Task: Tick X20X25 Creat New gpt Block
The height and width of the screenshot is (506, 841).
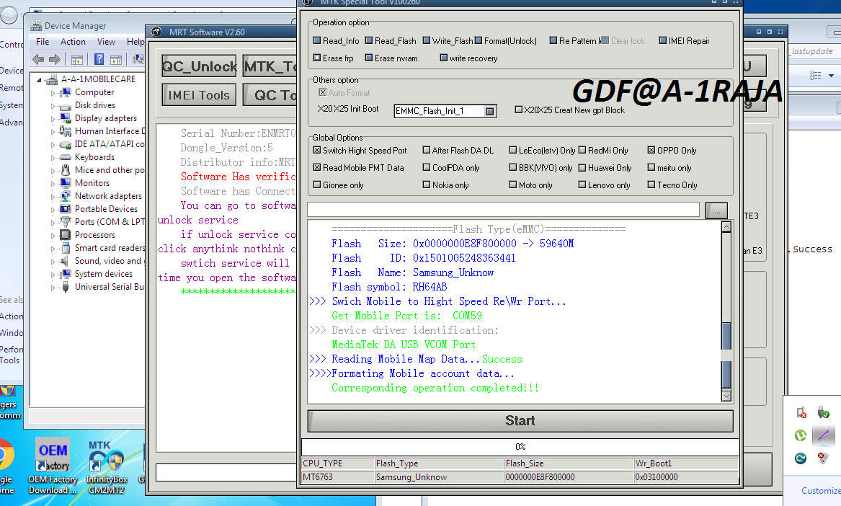Action: click(519, 110)
